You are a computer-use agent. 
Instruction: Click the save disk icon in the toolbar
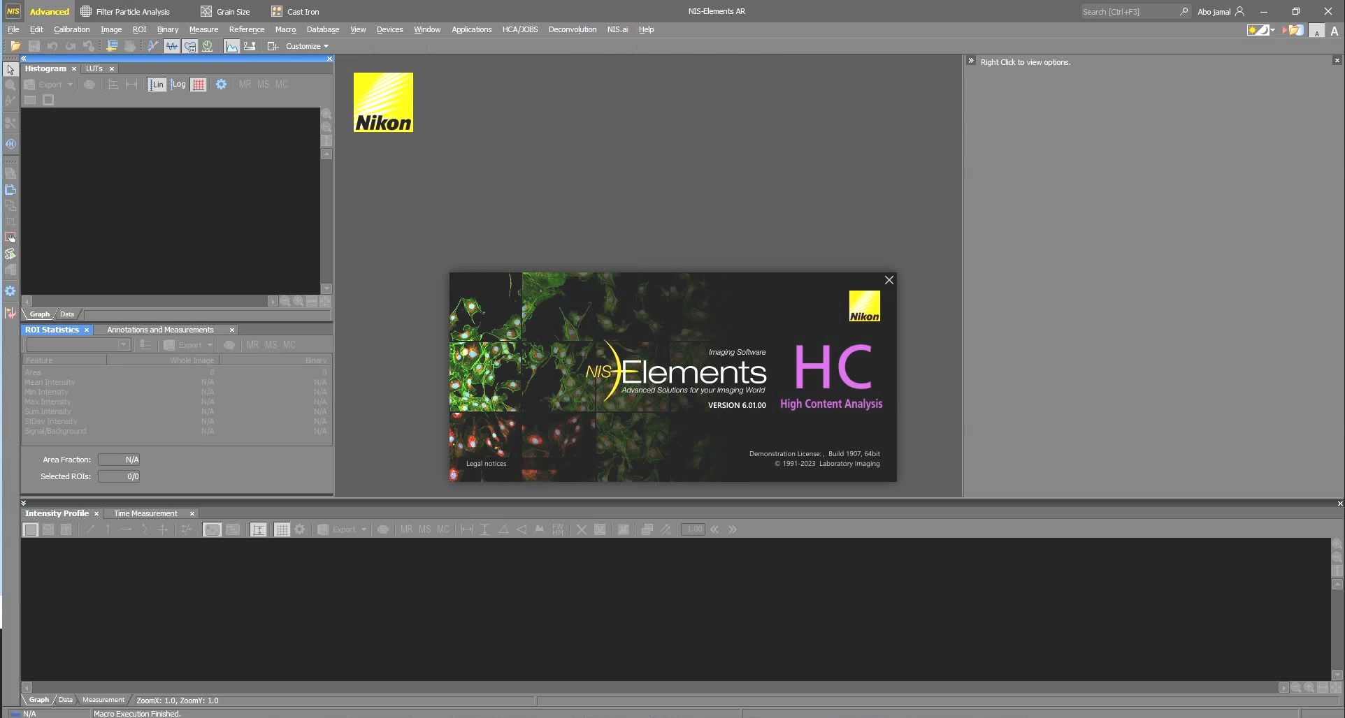pyautogui.click(x=34, y=46)
